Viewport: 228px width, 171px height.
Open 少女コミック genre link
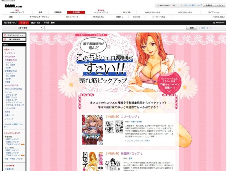[11, 100]
